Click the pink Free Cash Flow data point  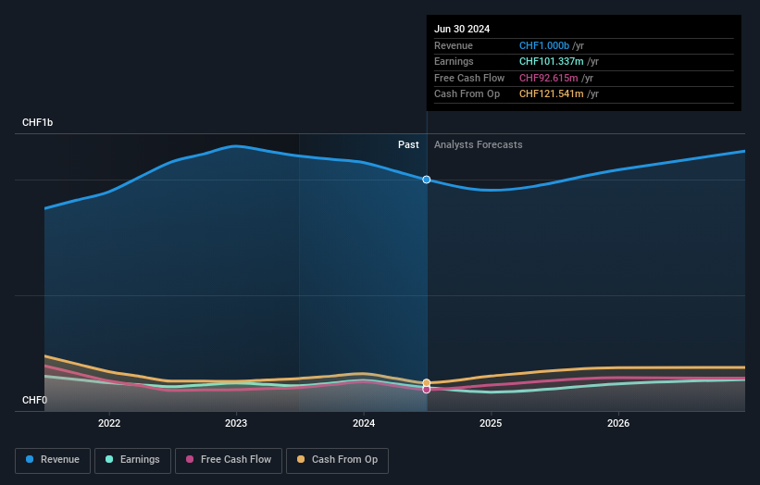(427, 390)
